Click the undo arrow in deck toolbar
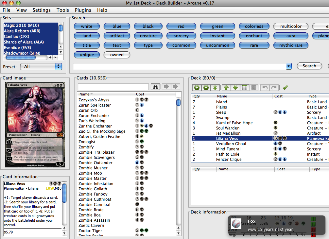 264,88
